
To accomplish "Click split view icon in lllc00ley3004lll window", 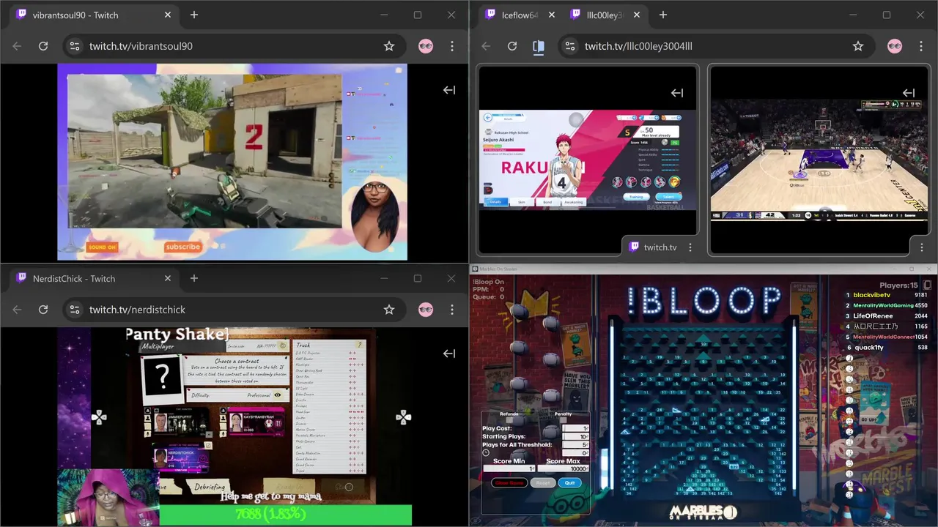I will [x=539, y=46].
